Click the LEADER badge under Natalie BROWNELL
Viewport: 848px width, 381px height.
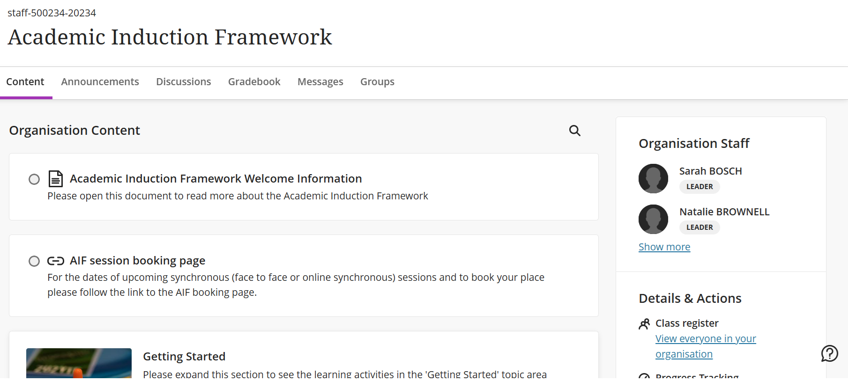click(x=699, y=227)
